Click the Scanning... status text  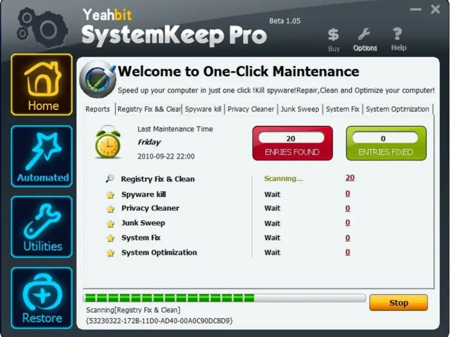[x=283, y=179]
